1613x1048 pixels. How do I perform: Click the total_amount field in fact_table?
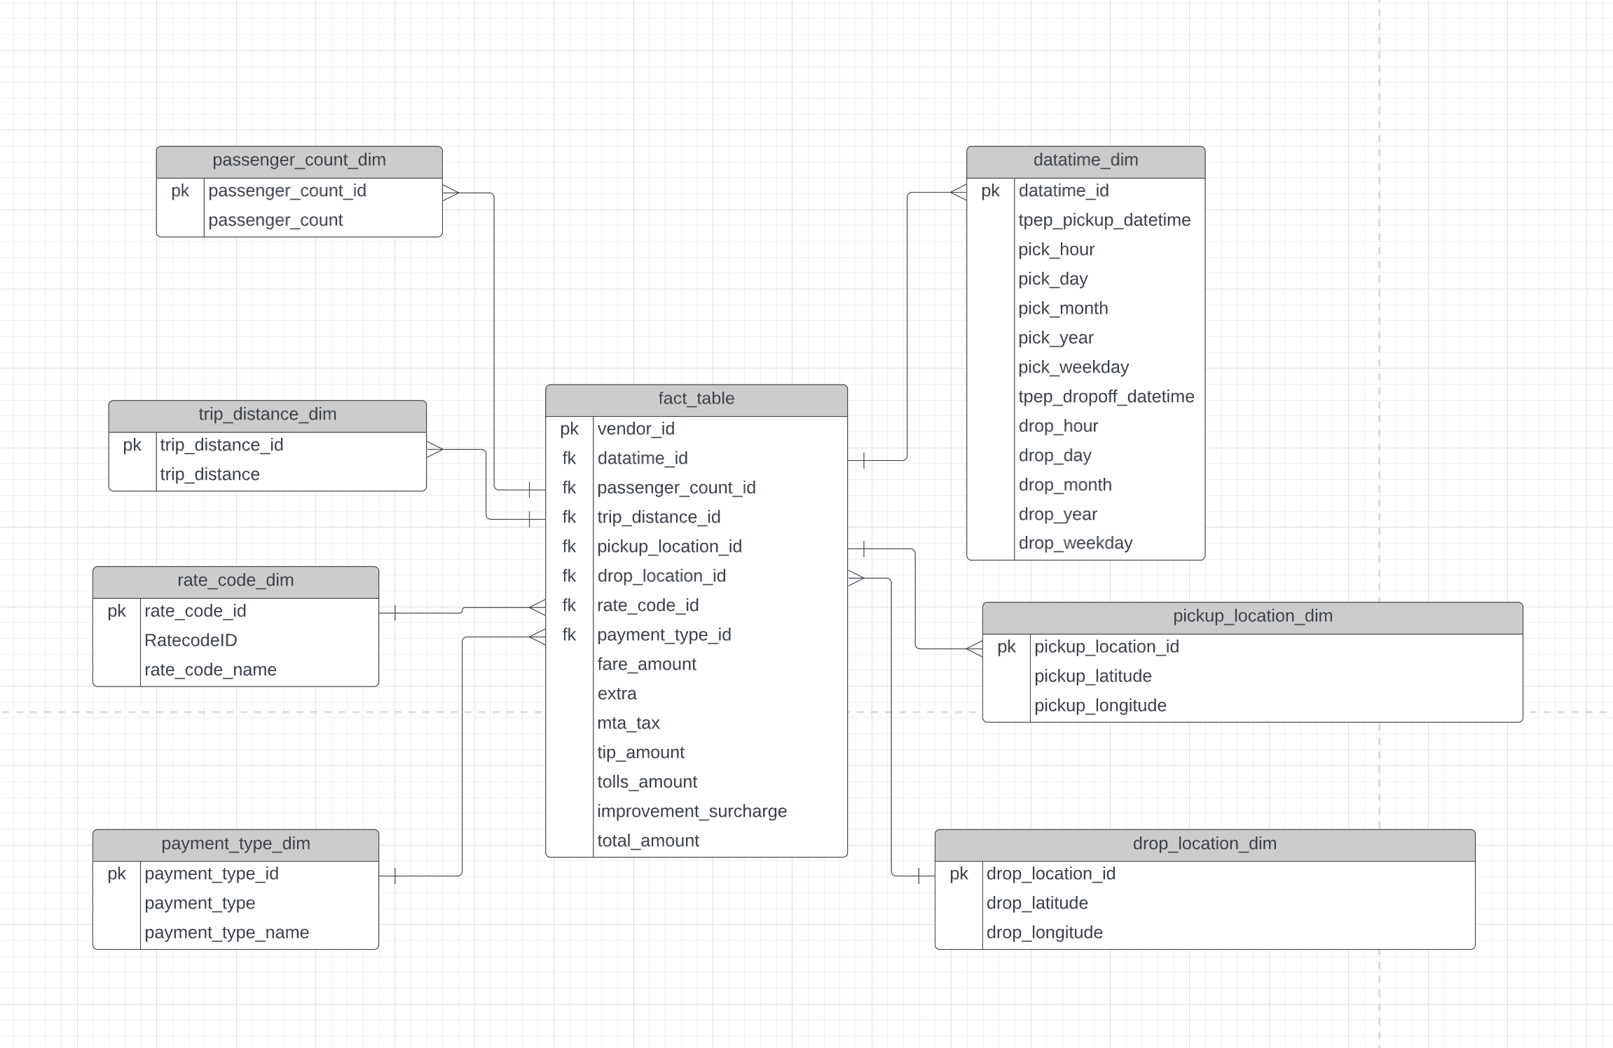point(647,840)
